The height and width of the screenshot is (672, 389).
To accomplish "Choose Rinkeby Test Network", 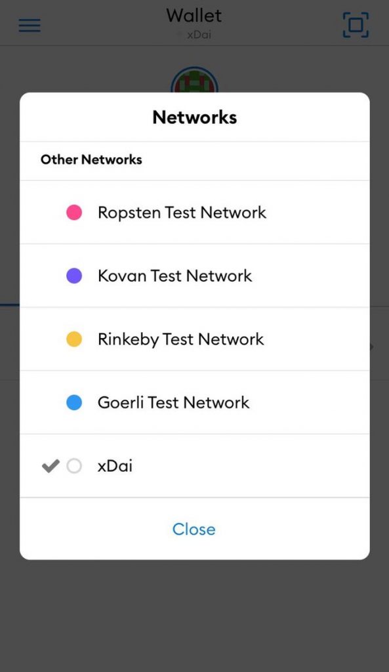I will [x=194, y=339].
